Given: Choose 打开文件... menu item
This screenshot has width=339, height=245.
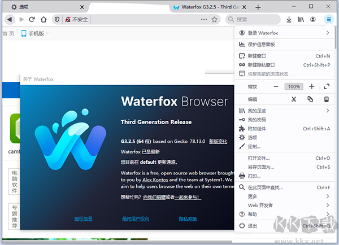Looking at the screenshot, I should (285, 158).
